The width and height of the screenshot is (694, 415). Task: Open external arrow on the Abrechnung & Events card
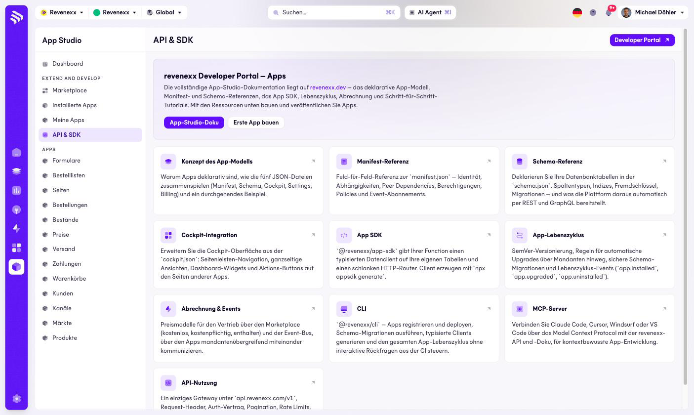tap(313, 308)
